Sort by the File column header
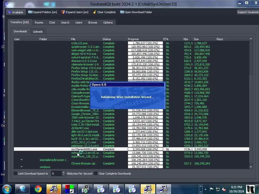 coord(86,39)
